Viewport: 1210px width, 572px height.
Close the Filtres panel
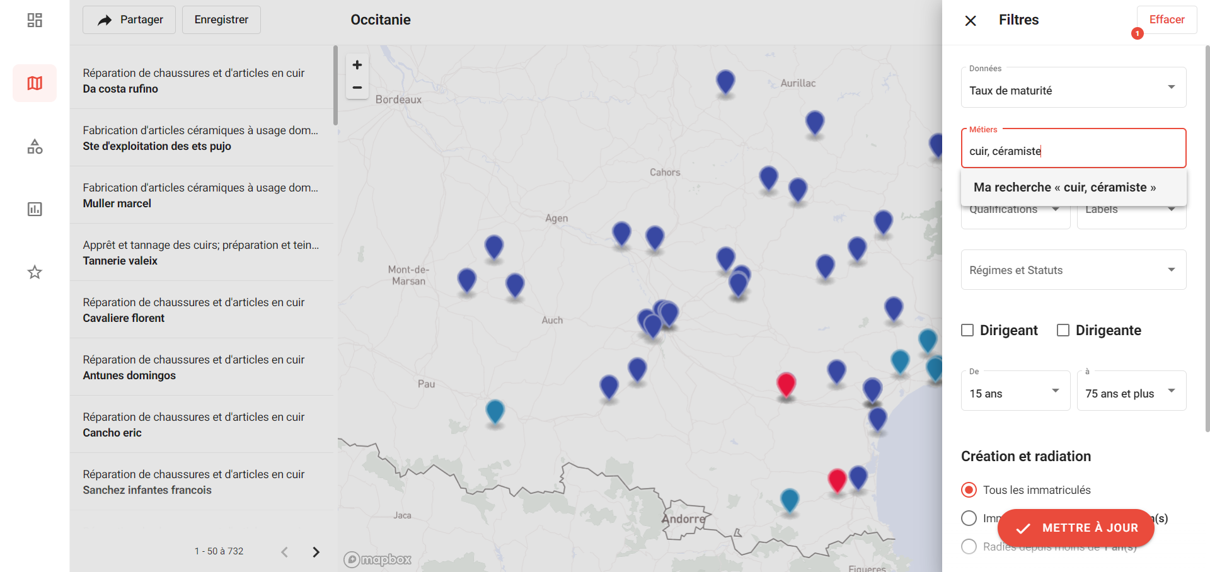click(x=971, y=21)
